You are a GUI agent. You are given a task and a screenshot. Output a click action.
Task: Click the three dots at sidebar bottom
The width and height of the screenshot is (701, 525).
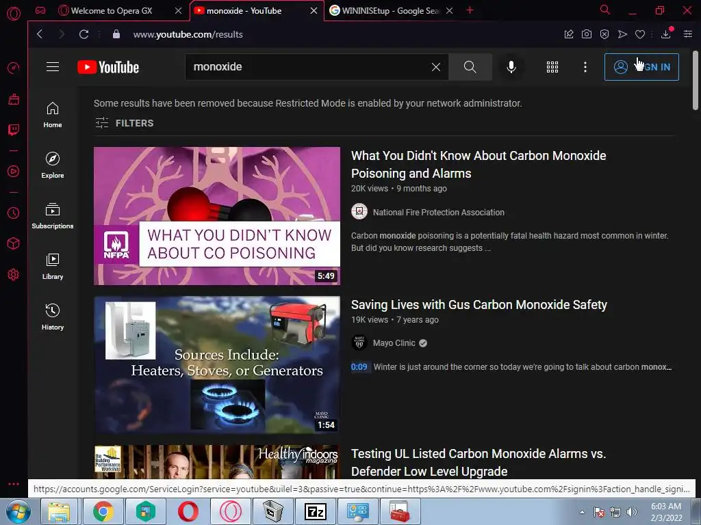click(x=14, y=484)
